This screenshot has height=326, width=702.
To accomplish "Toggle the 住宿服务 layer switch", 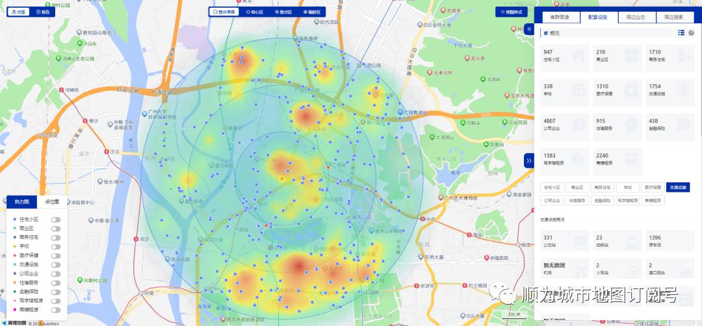I will tap(55, 283).
